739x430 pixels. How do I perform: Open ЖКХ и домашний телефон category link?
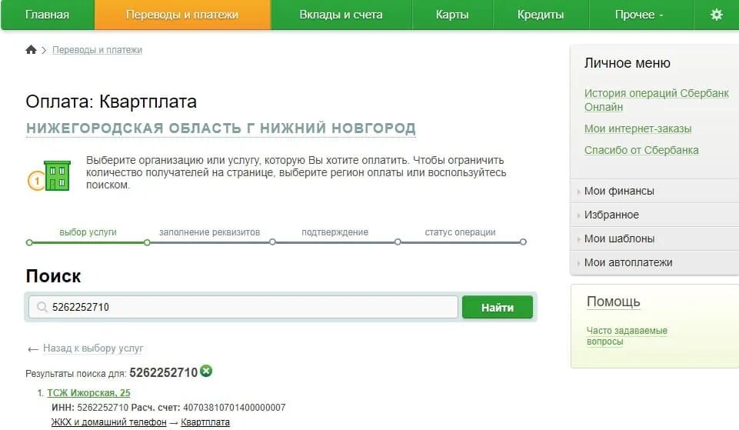(109, 422)
